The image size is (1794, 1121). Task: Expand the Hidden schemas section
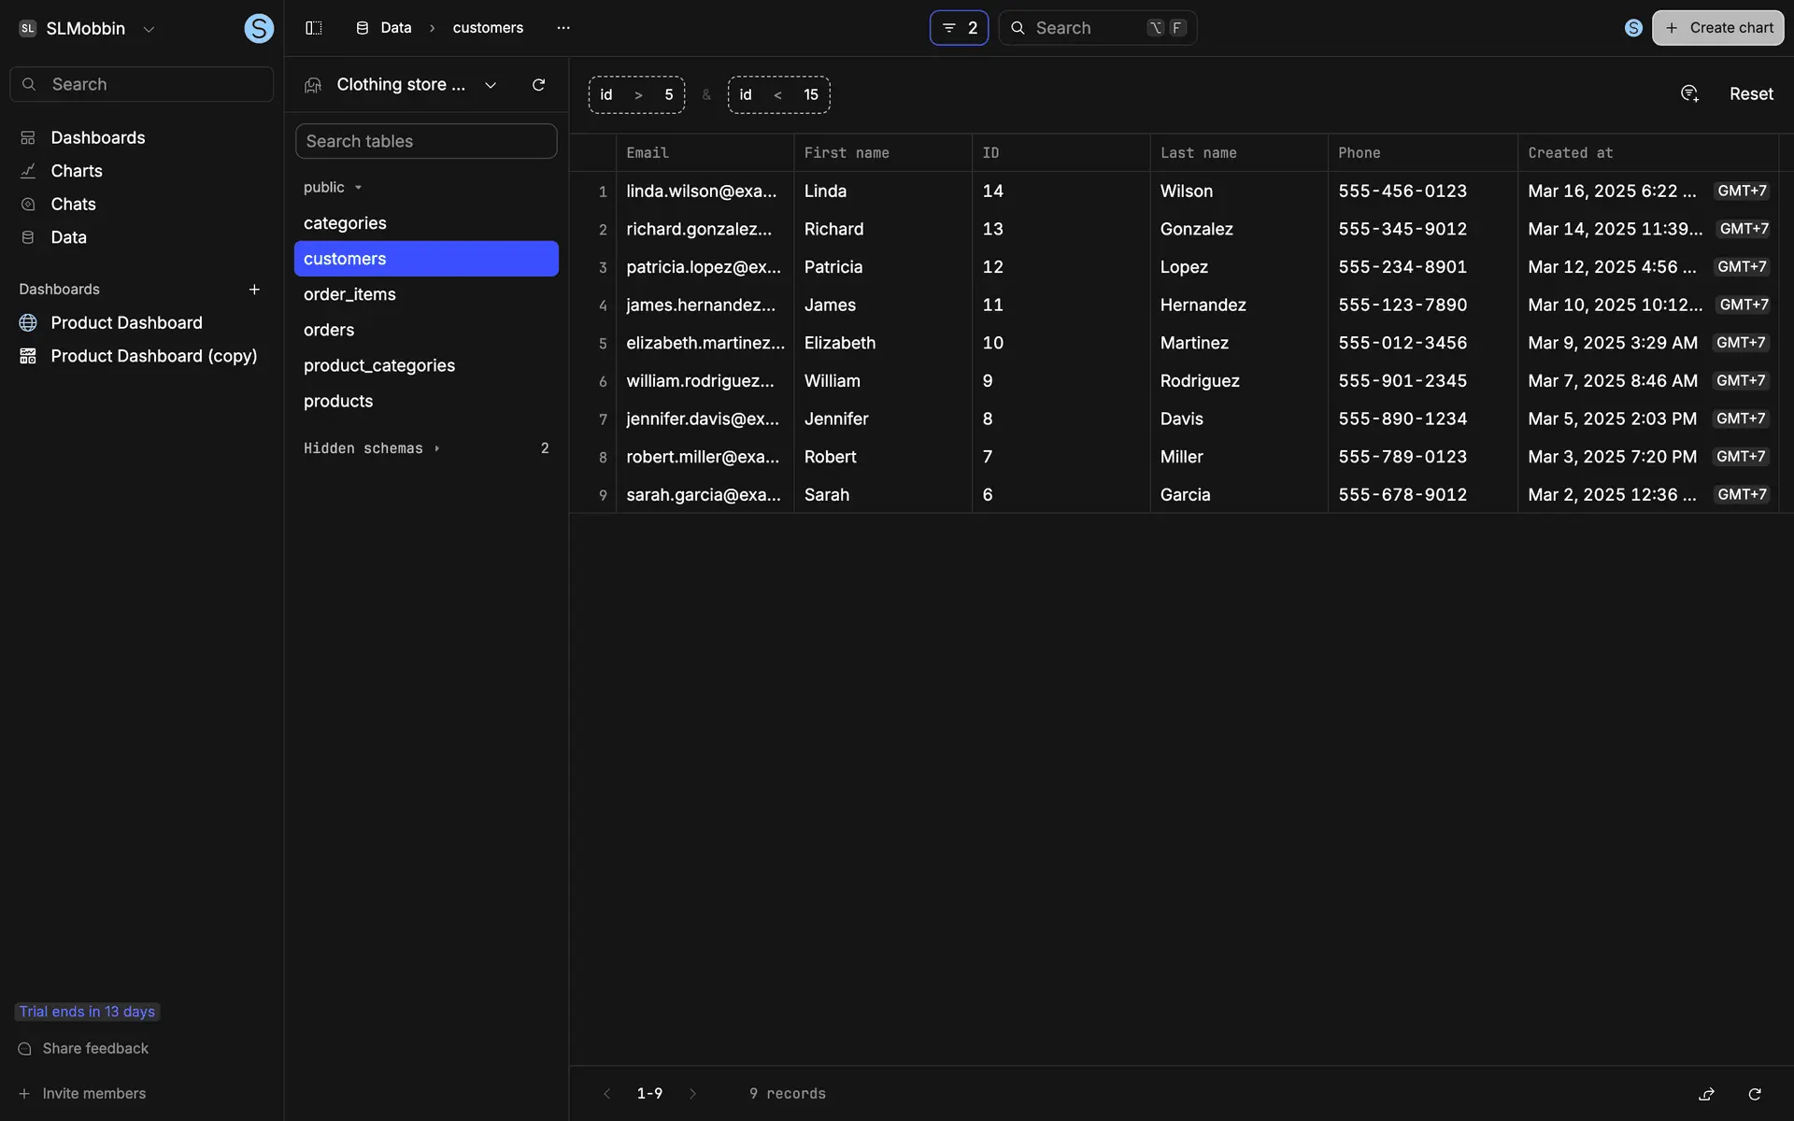coord(371,448)
